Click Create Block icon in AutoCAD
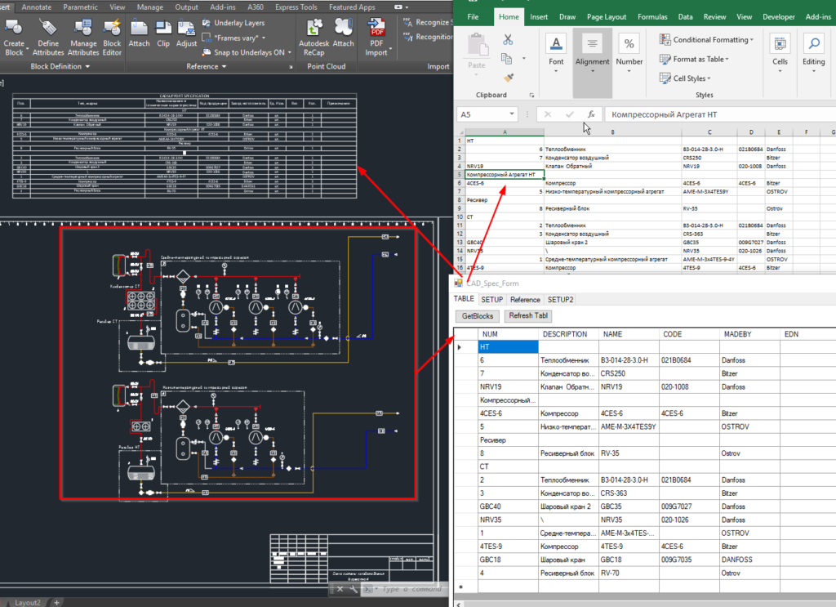This screenshot has width=836, height=607. pos(13,38)
